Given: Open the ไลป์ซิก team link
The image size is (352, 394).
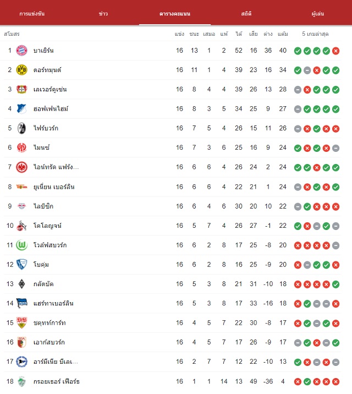Looking at the screenshot, I should (x=43, y=206).
